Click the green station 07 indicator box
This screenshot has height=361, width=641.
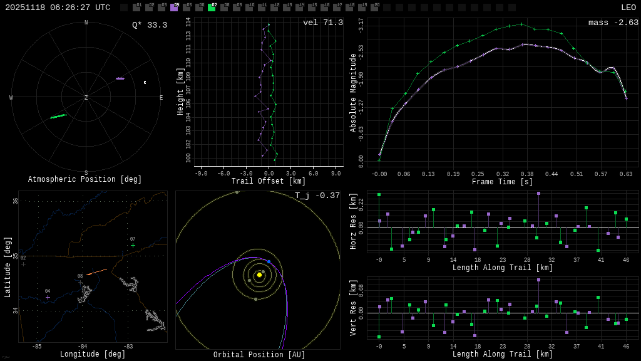tap(212, 8)
